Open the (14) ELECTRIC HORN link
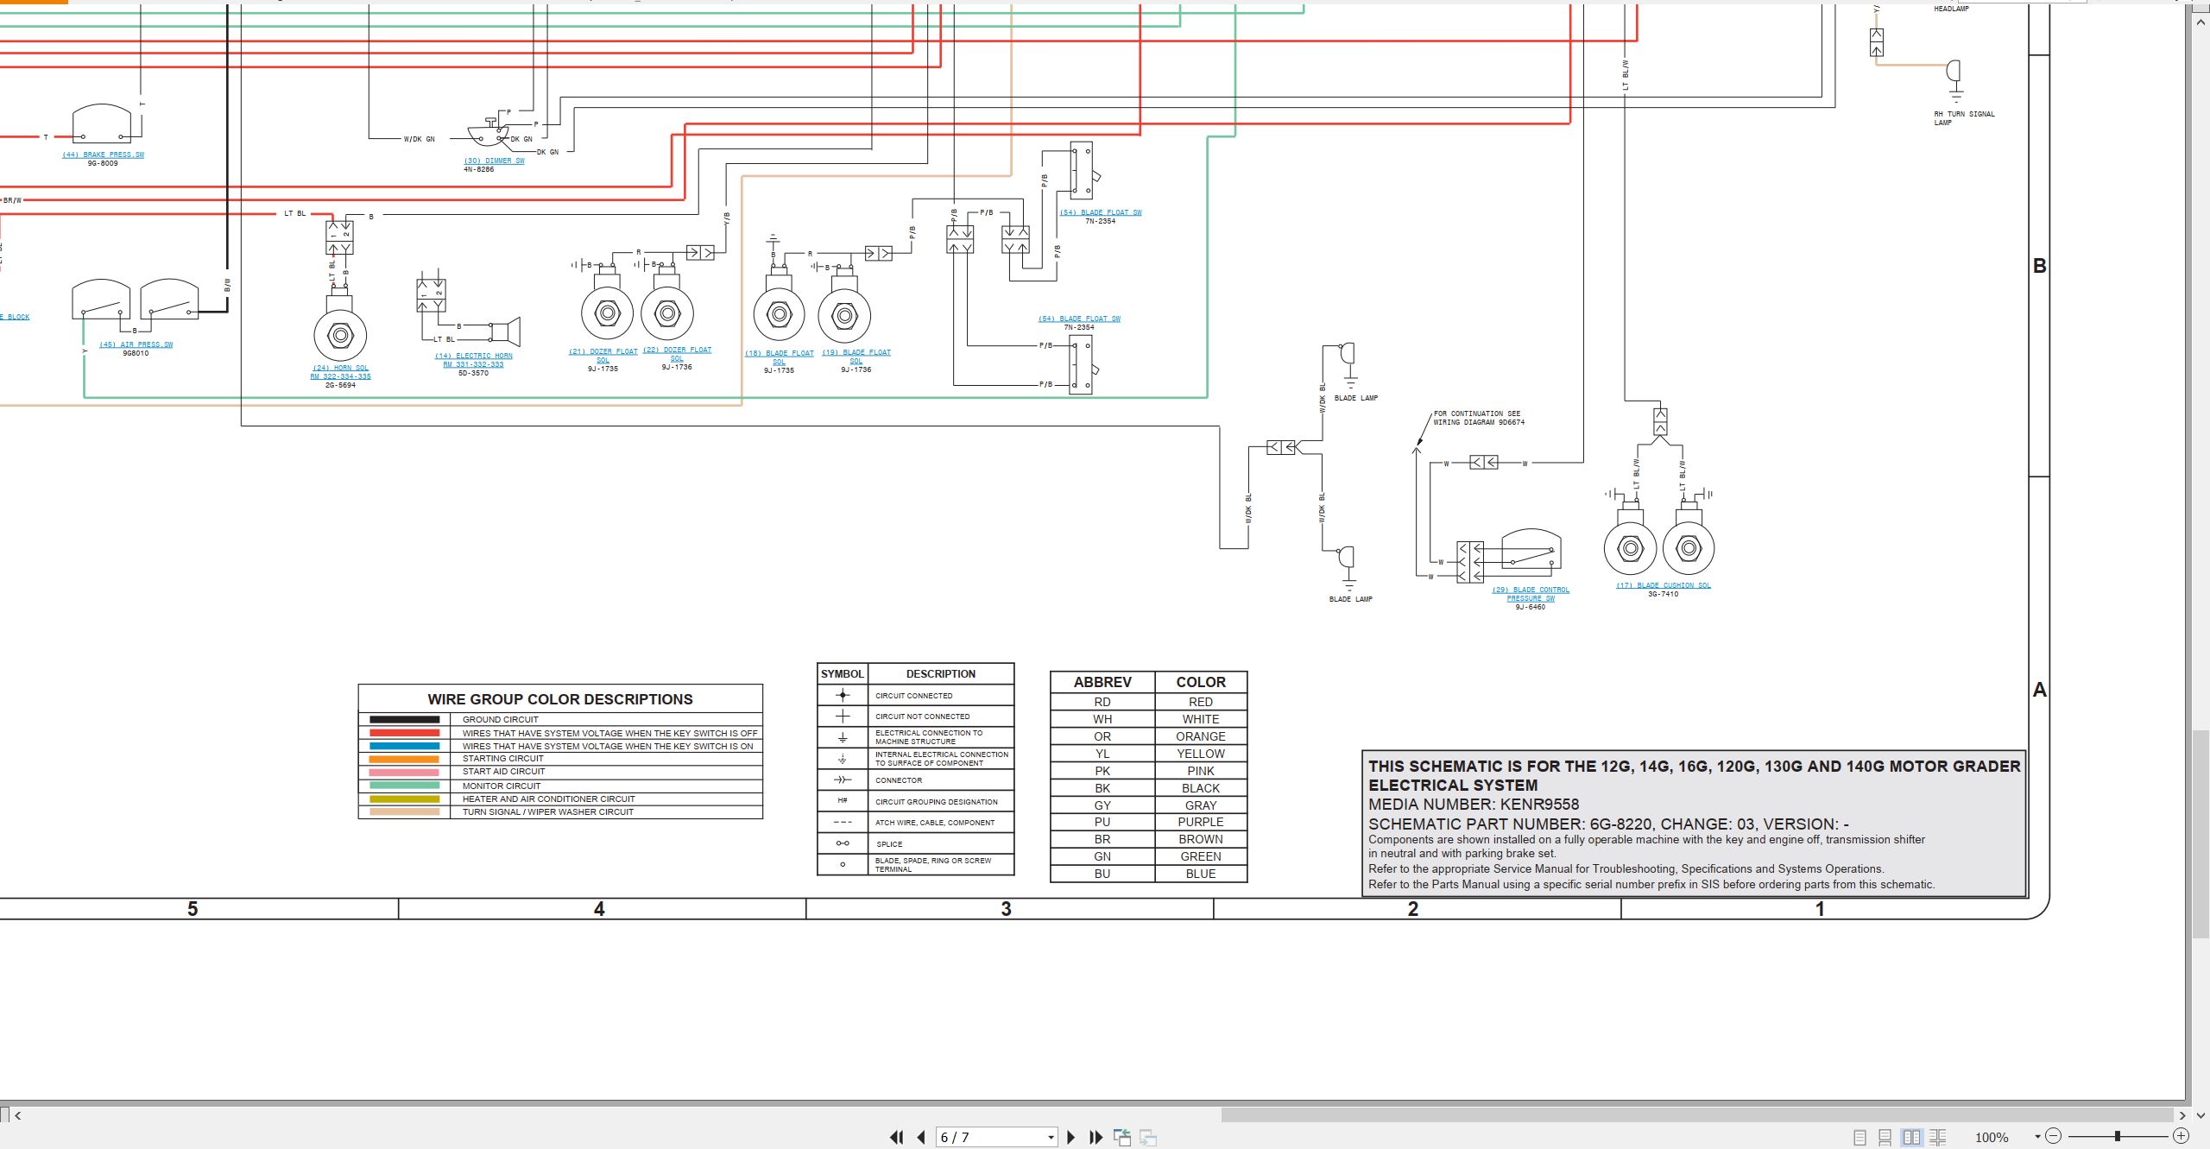The image size is (2210, 1149). point(473,360)
